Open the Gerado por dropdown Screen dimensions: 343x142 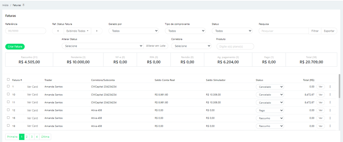pos(133,31)
